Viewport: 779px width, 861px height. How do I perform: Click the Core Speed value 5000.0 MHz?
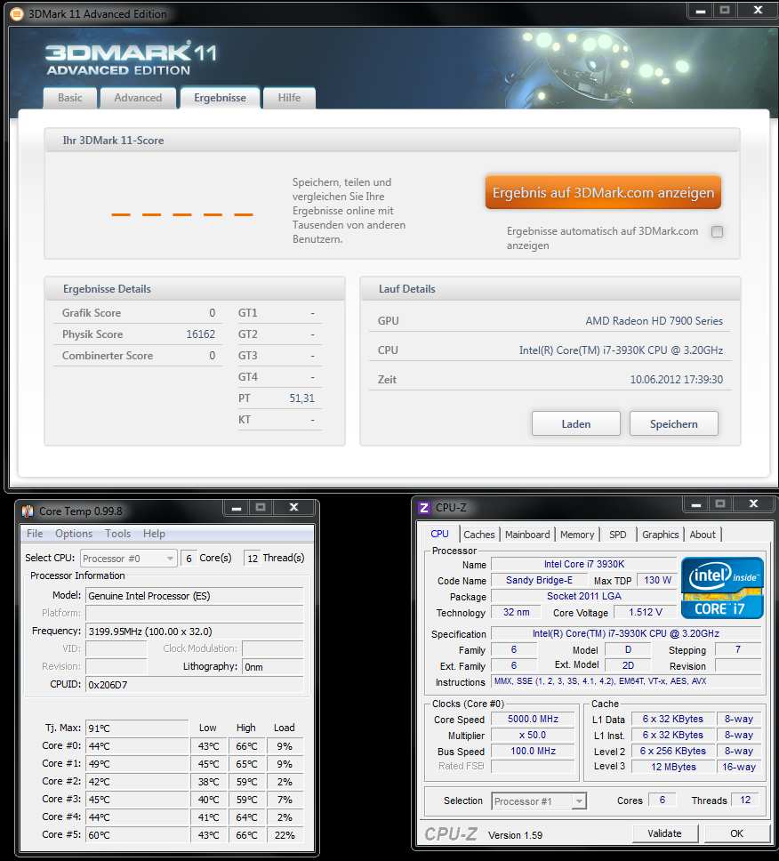click(x=533, y=720)
